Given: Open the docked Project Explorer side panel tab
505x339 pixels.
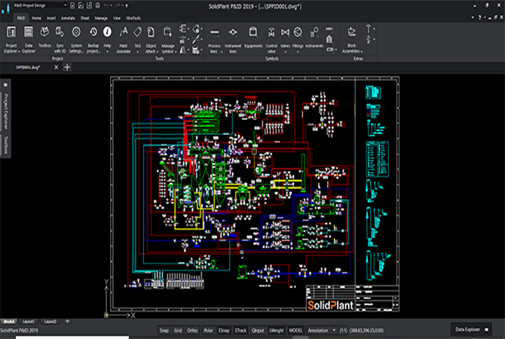Looking at the screenshot, I should point(5,111).
